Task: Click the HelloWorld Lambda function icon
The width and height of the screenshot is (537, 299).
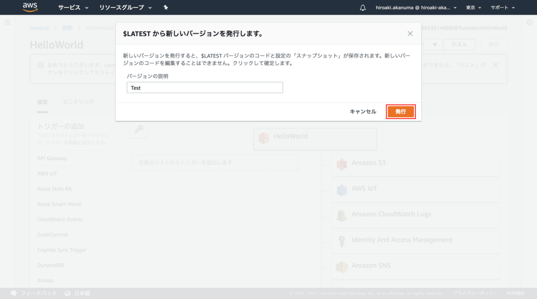Action: (264, 138)
